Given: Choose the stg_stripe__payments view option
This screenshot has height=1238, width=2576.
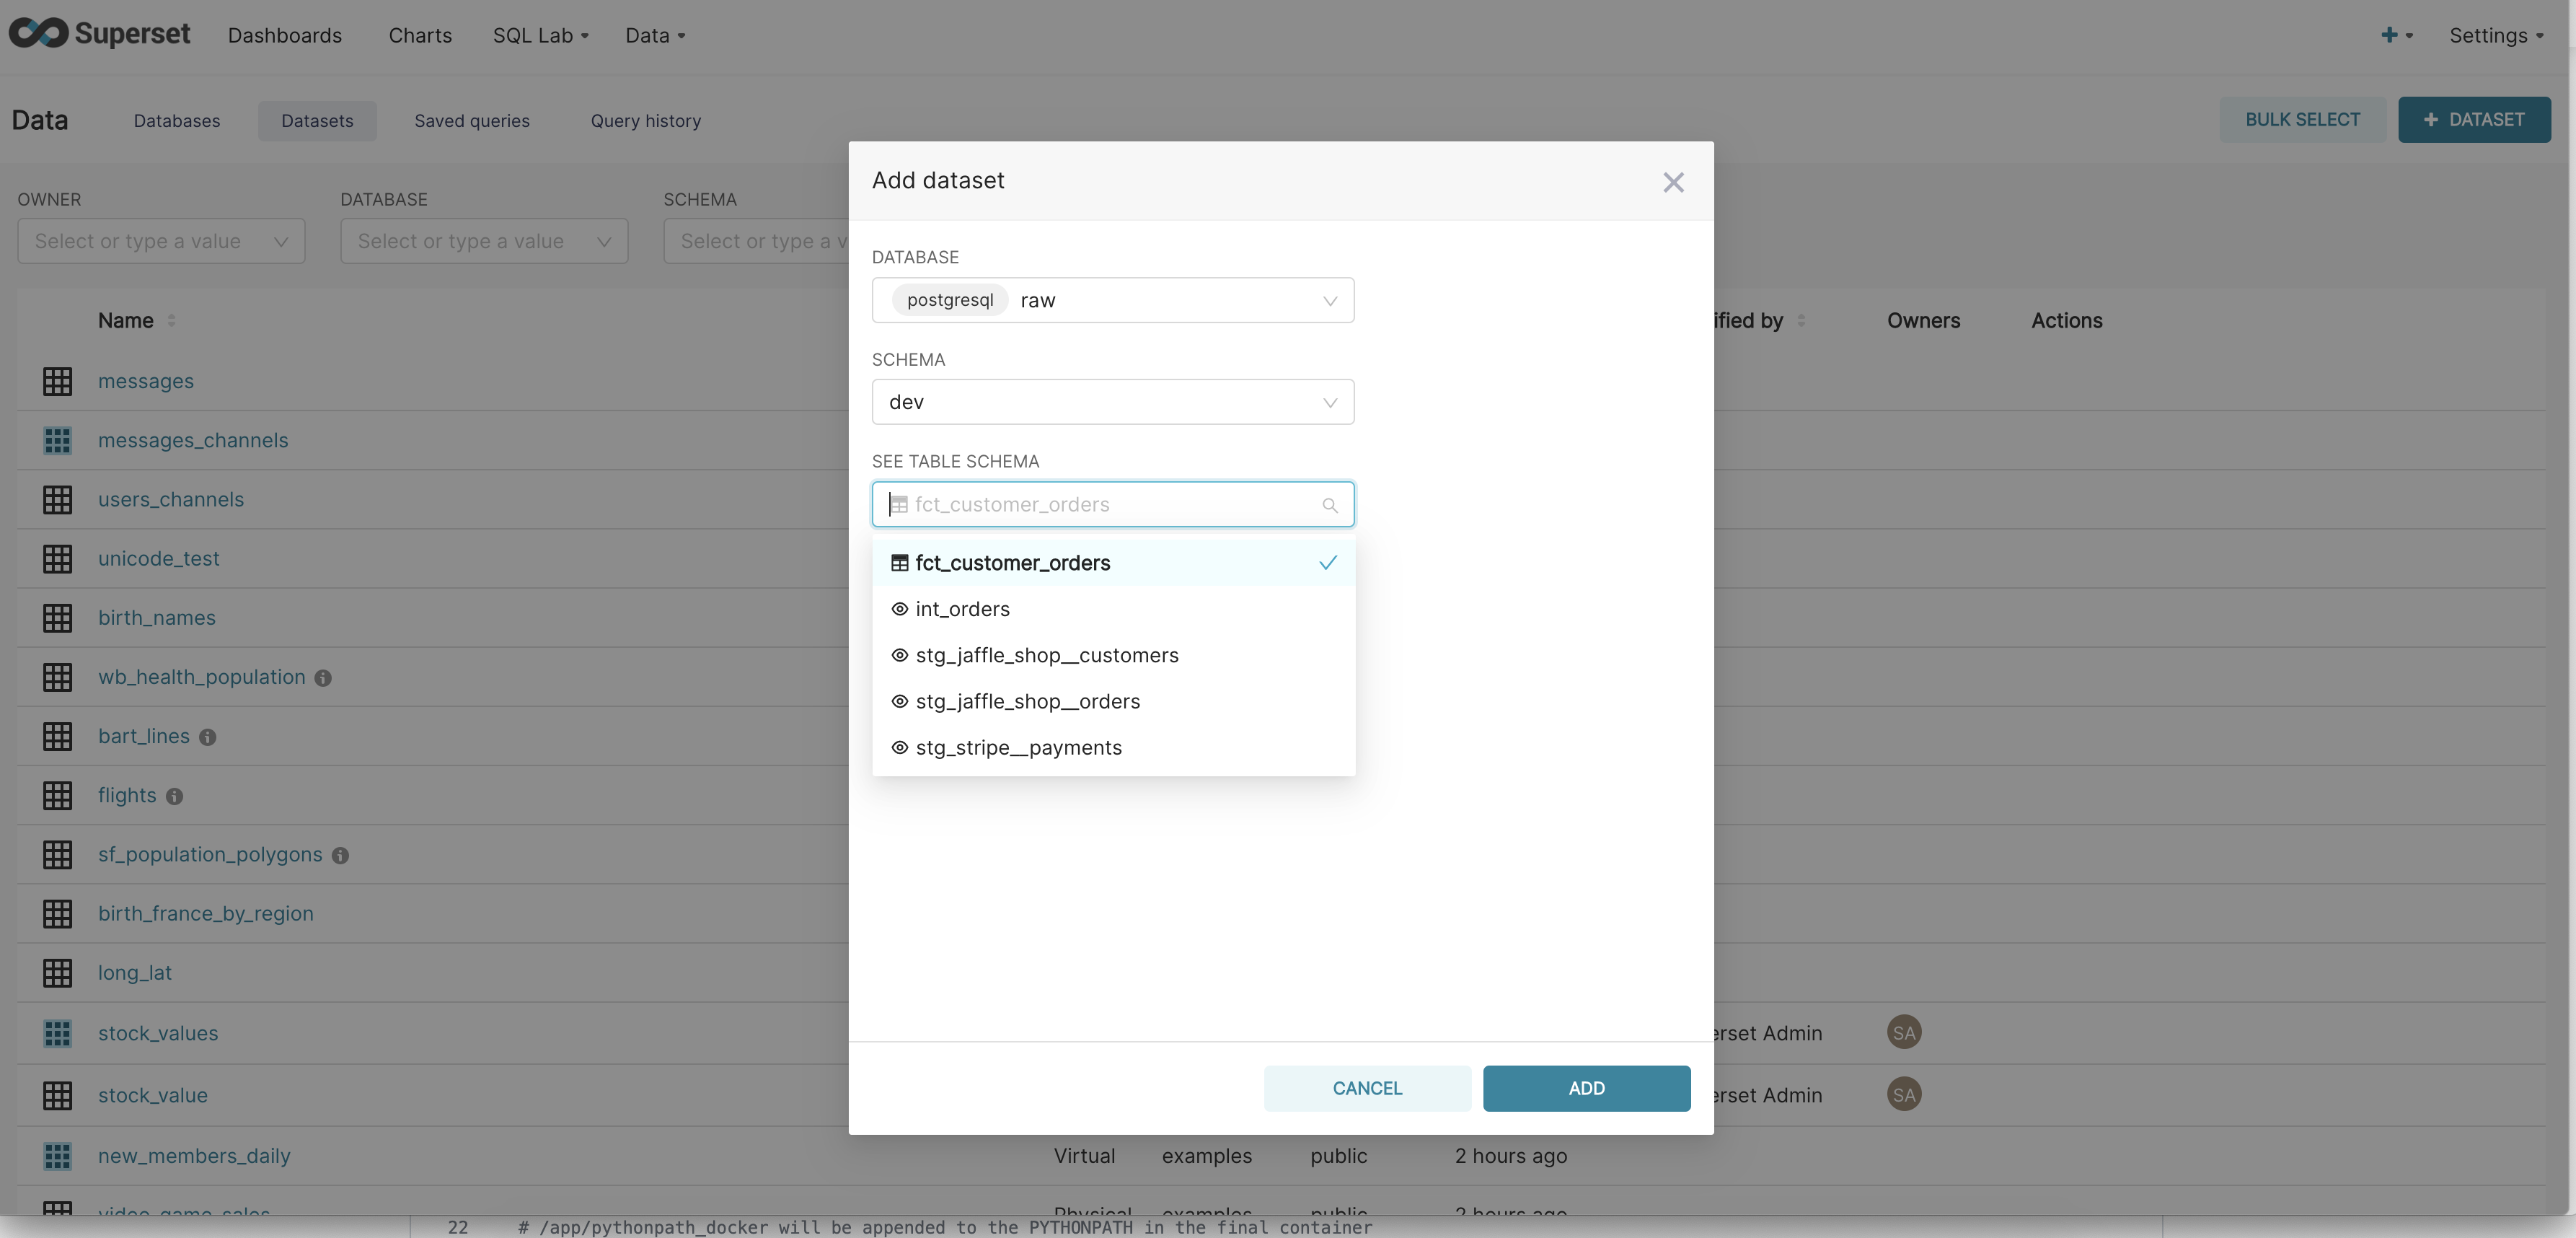Looking at the screenshot, I should point(1018,748).
